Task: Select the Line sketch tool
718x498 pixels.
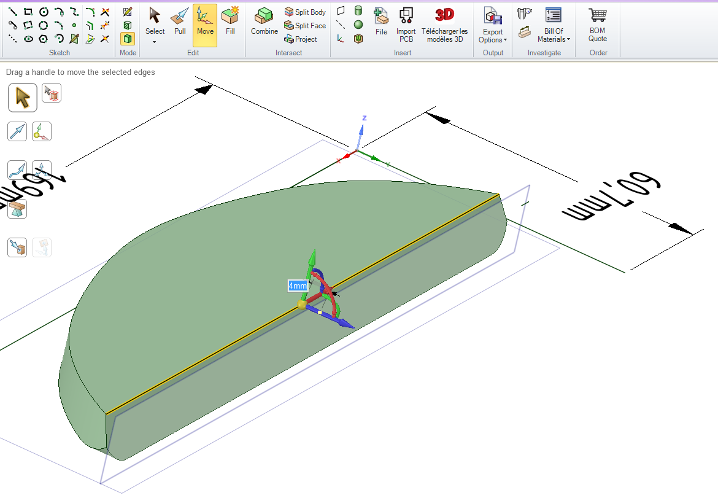Action: pos(14,12)
